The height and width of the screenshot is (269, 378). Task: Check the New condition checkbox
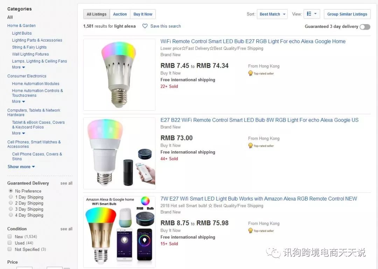coord(10,237)
